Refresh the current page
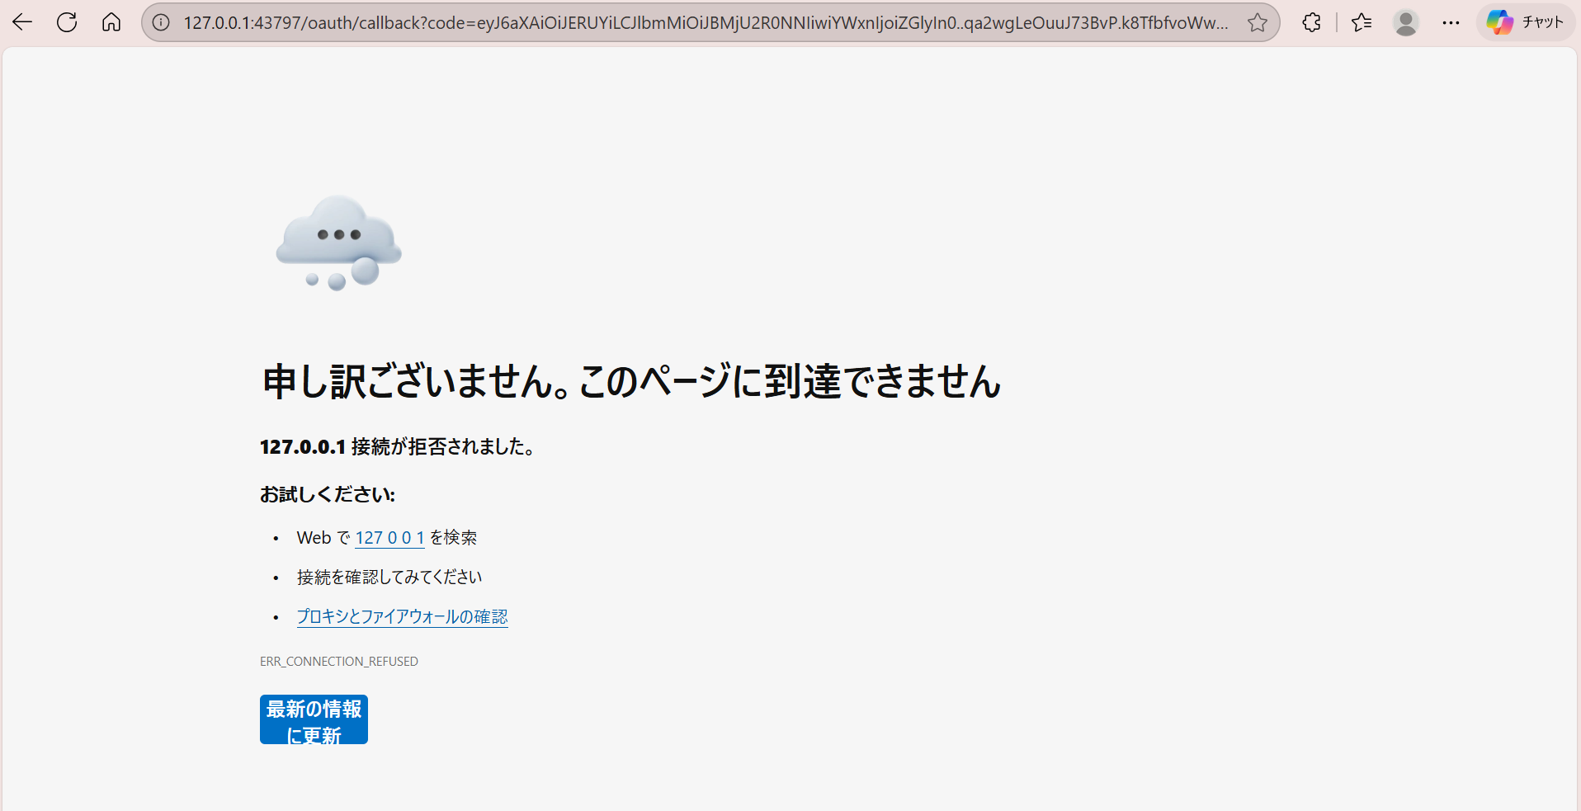Viewport: 1581px width, 811px height. pyautogui.click(x=67, y=22)
